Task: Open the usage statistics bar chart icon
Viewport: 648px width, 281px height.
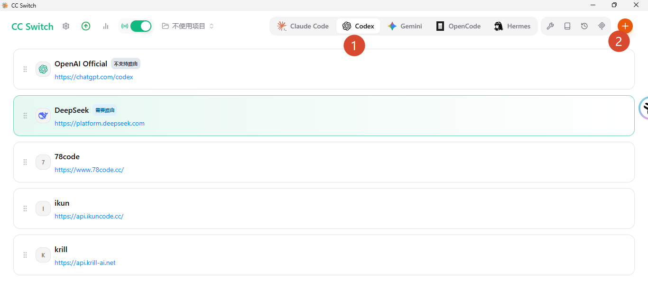Action: click(106, 26)
